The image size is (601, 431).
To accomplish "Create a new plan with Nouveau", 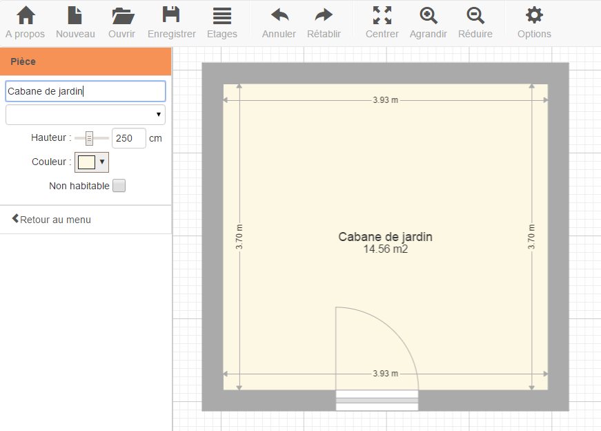I will tap(75, 17).
